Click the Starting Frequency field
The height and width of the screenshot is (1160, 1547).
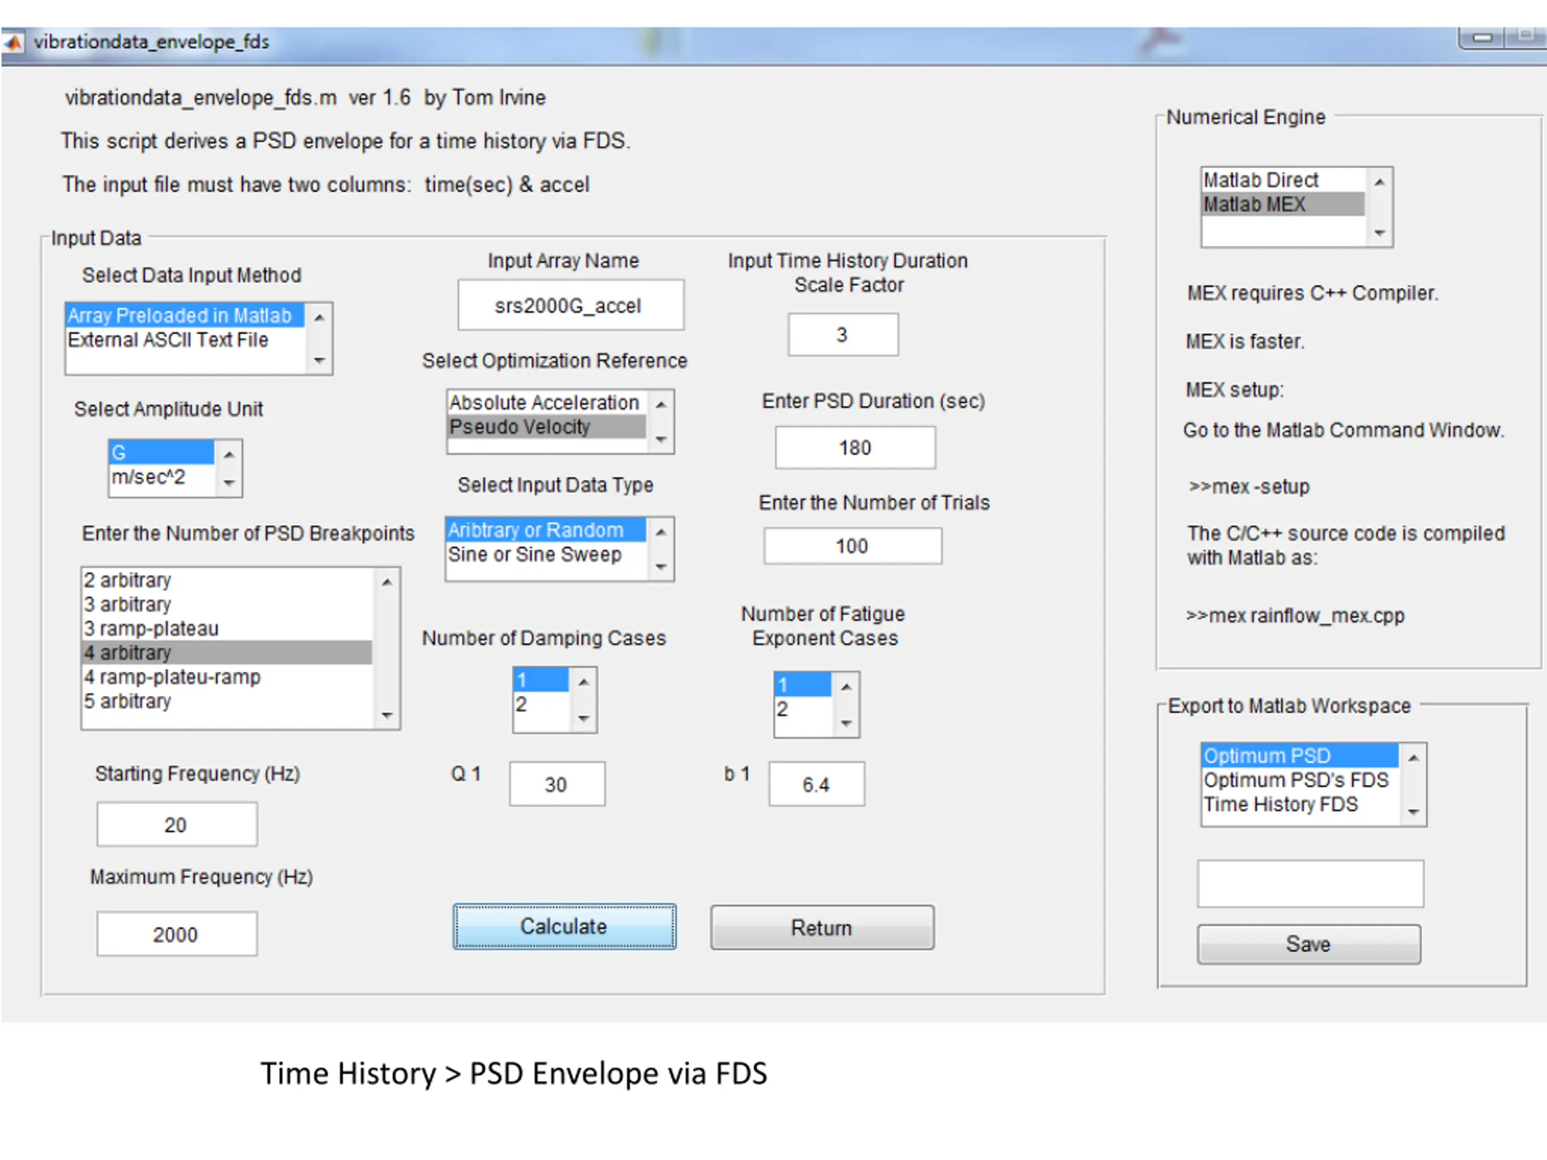(177, 824)
